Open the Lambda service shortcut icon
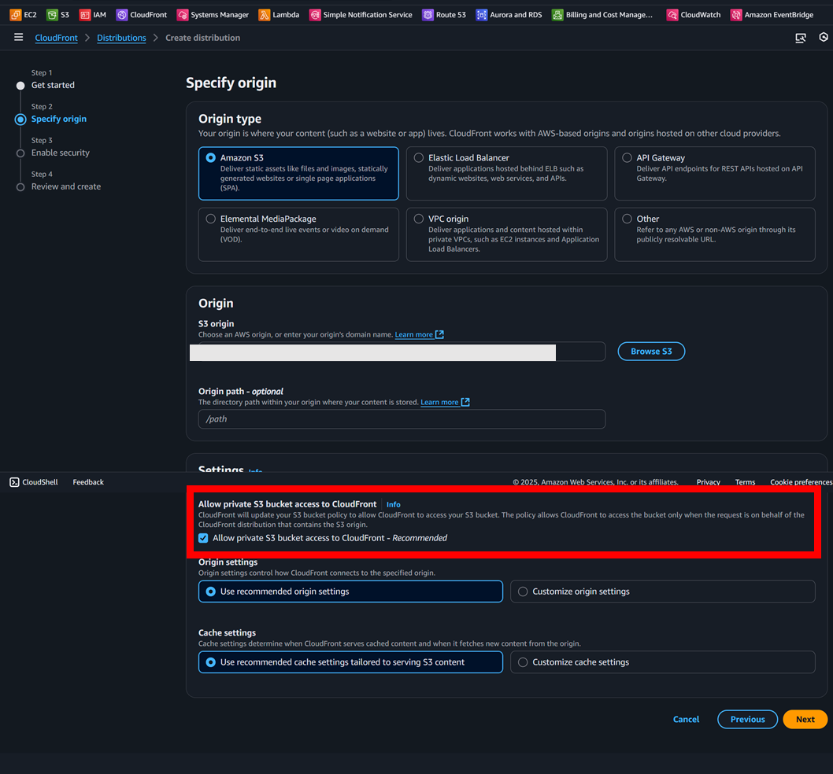 [264, 15]
